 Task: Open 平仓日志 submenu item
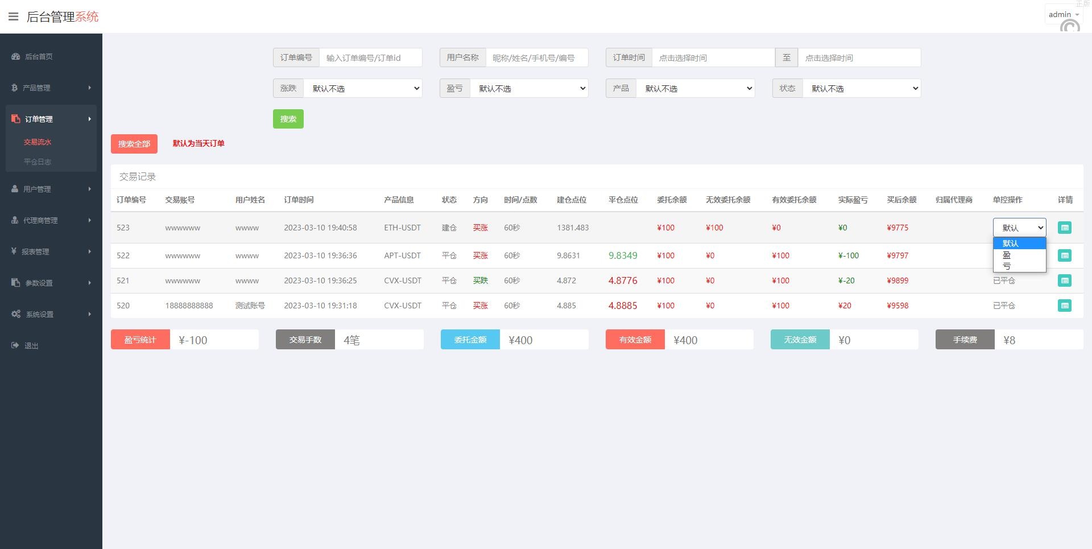38,162
